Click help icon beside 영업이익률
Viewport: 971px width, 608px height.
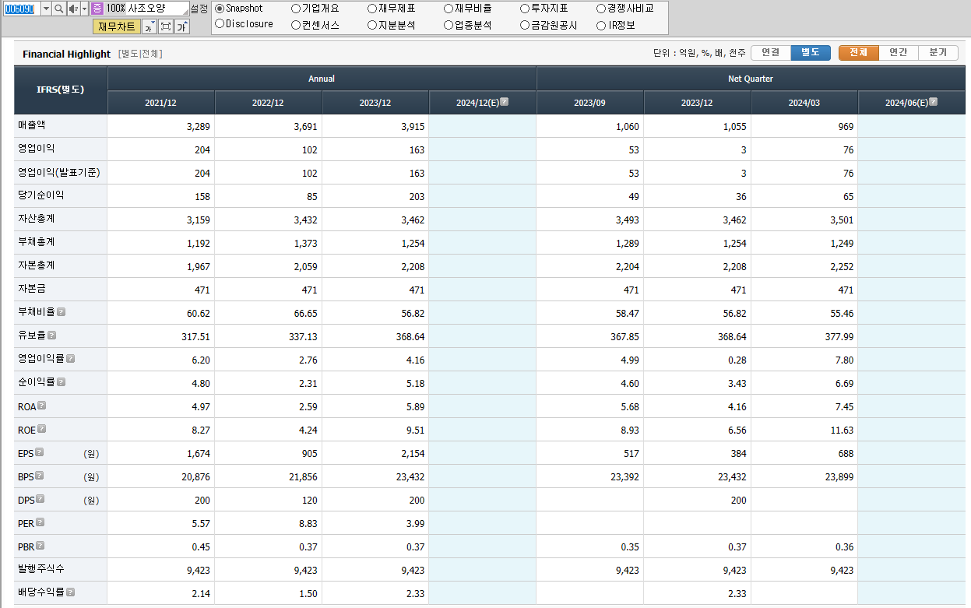(71, 358)
